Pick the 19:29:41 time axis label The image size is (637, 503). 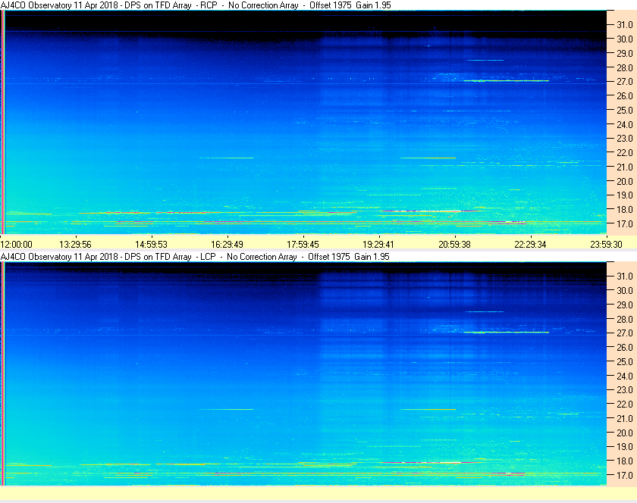(x=378, y=245)
